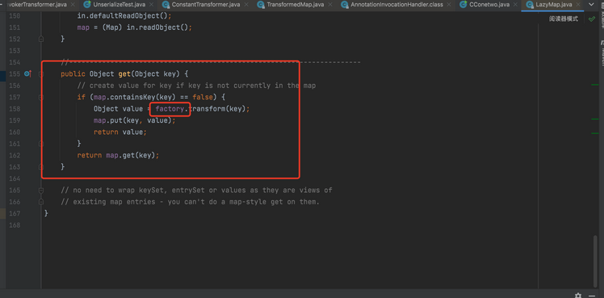Open the Maven tool window sidebar

pyautogui.click(x=602, y=54)
